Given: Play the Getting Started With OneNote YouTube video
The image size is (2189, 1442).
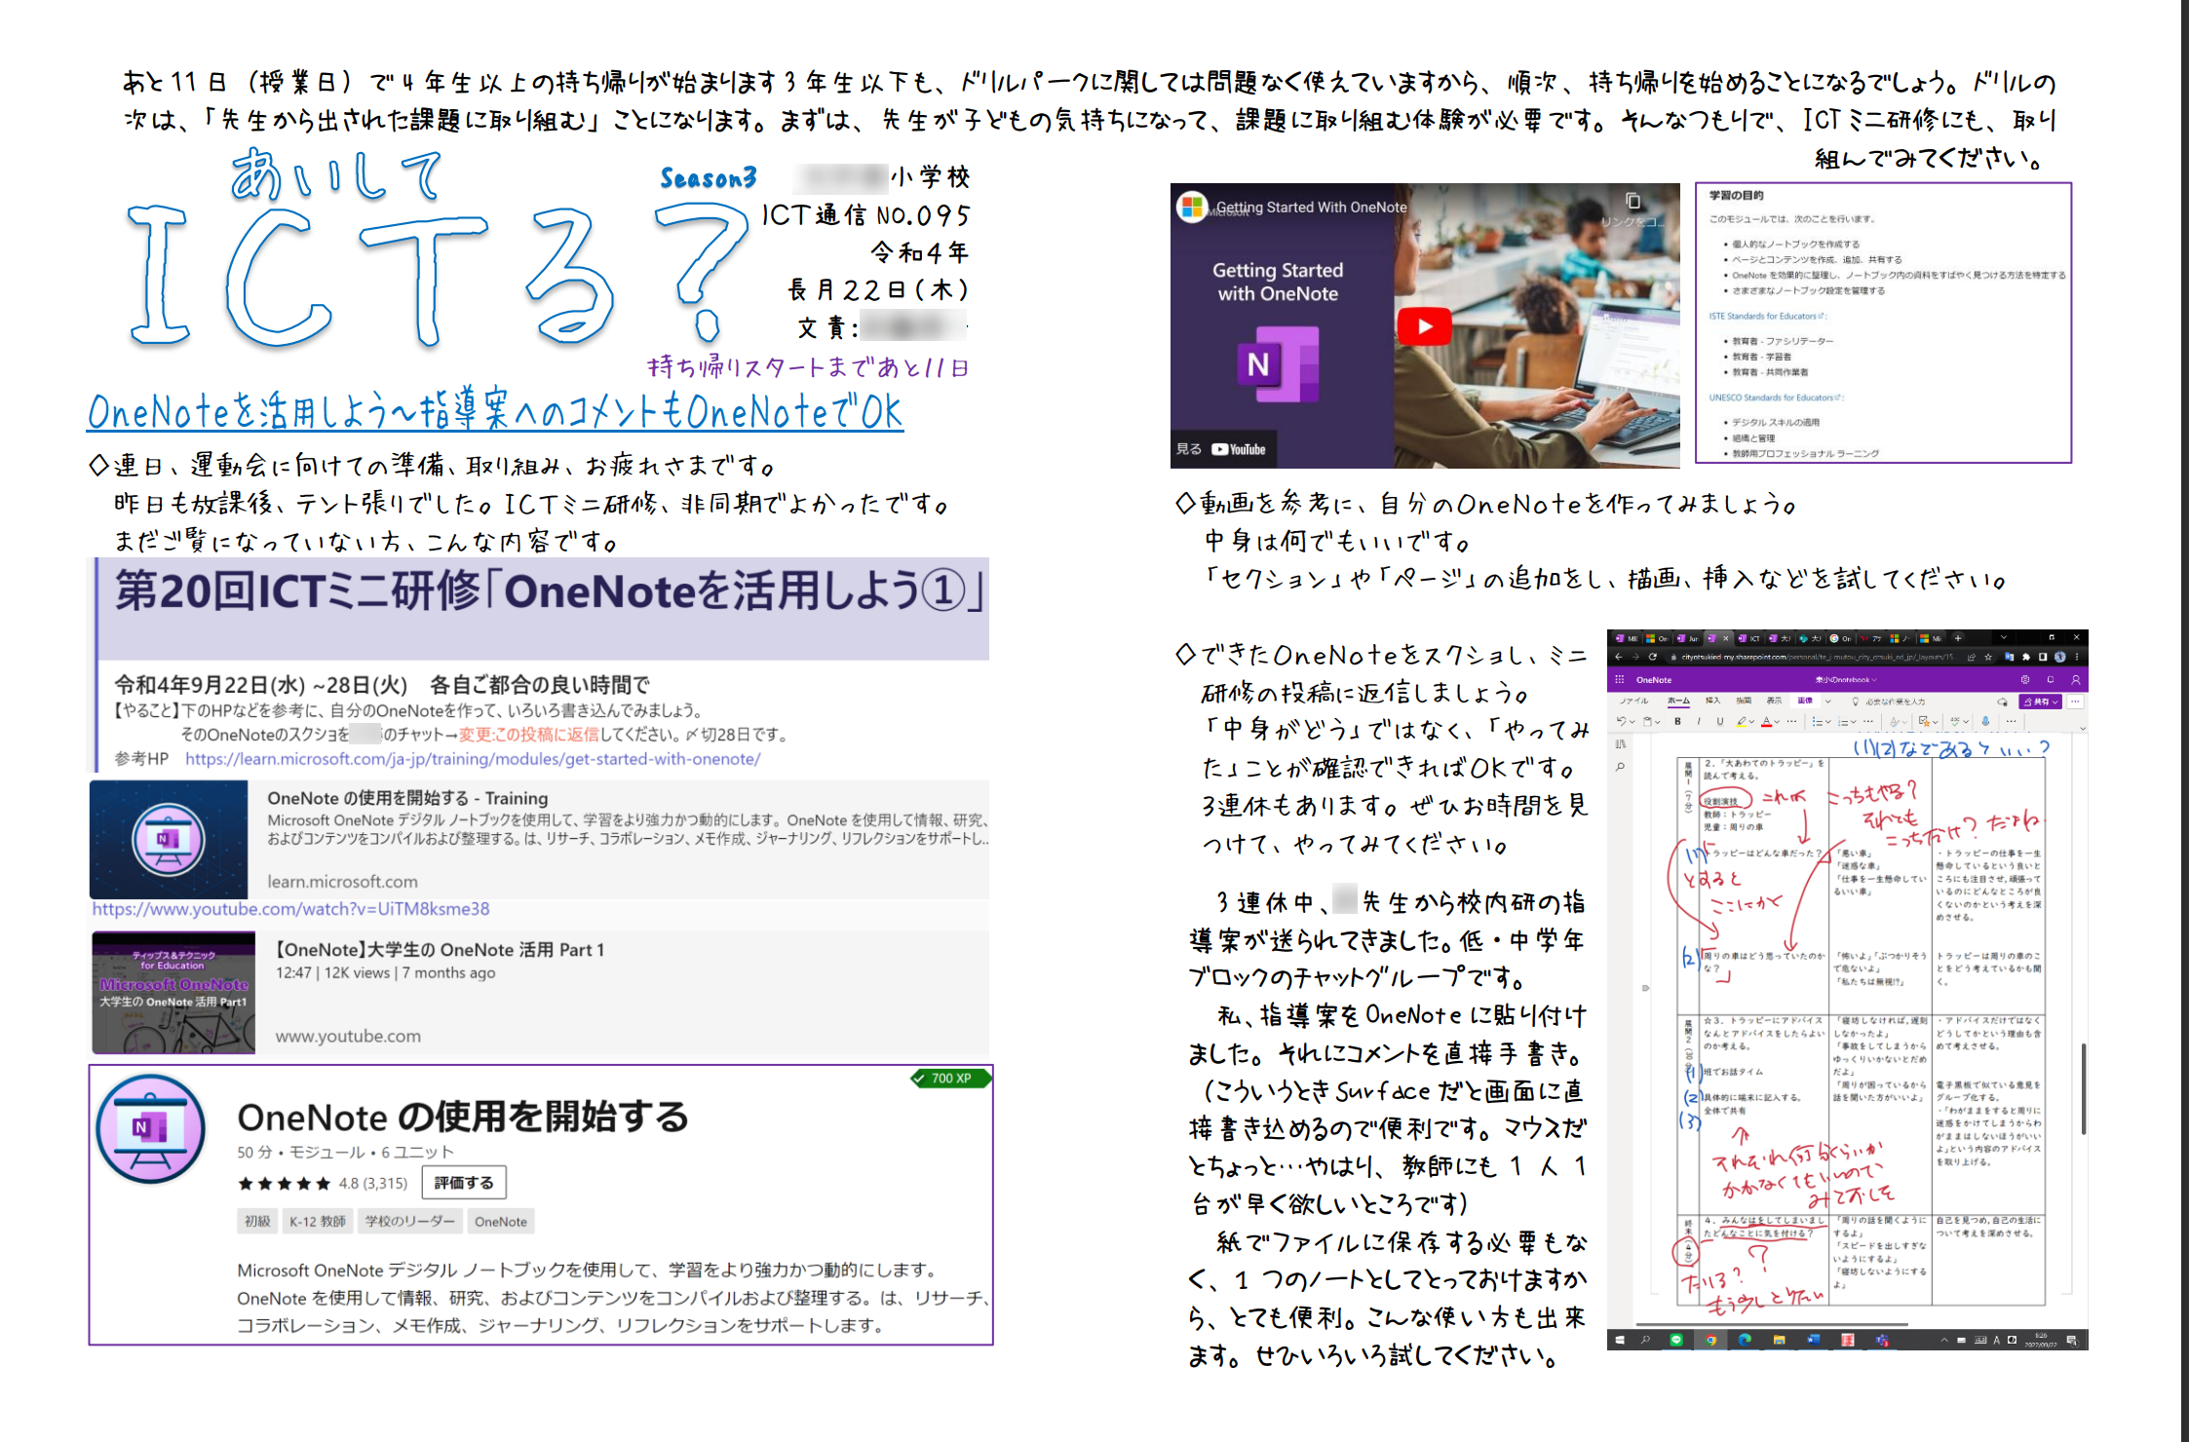Looking at the screenshot, I should 1426,326.
